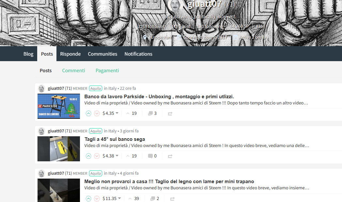
Task: Click author avatar on Banco da lavoro post
Action: point(41,88)
